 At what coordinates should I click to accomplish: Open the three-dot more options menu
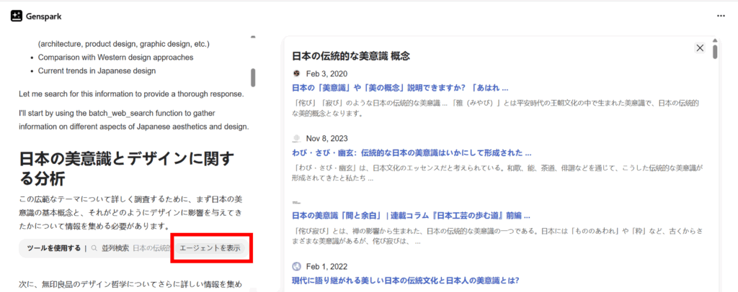721,15
